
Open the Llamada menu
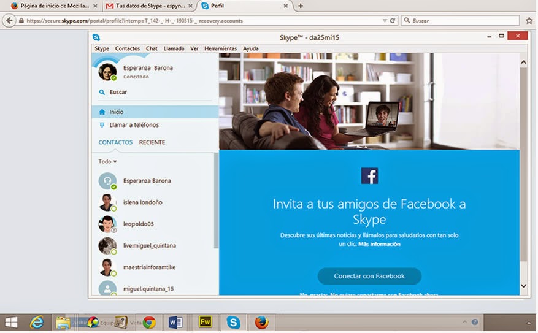pyautogui.click(x=174, y=48)
